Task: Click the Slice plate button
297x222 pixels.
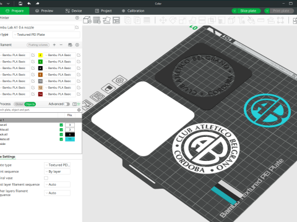Action: point(248,11)
